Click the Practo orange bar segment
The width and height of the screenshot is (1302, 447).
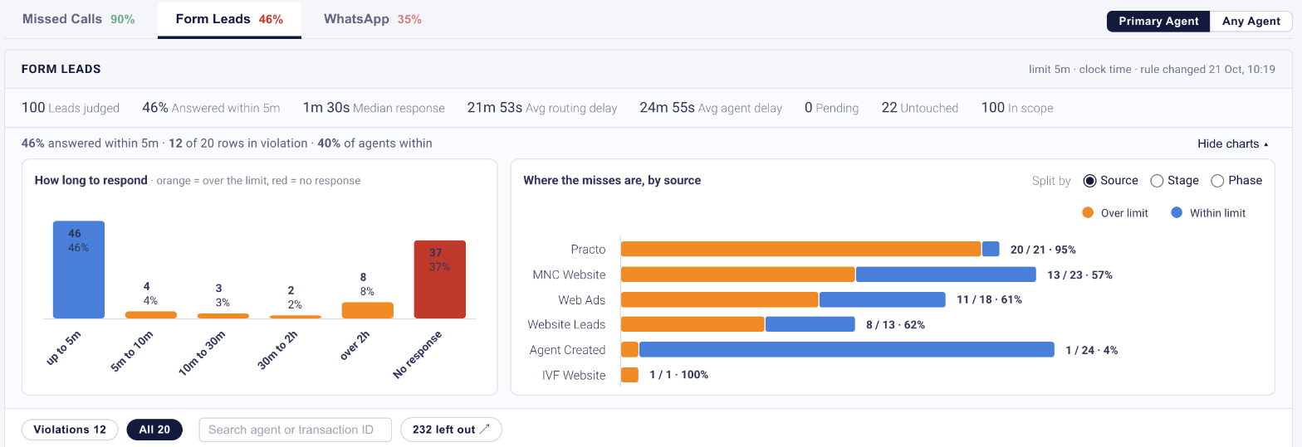(801, 249)
